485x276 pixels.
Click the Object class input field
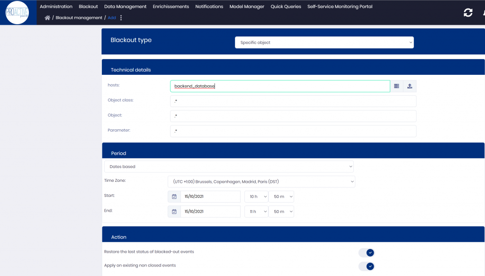tap(293, 101)
